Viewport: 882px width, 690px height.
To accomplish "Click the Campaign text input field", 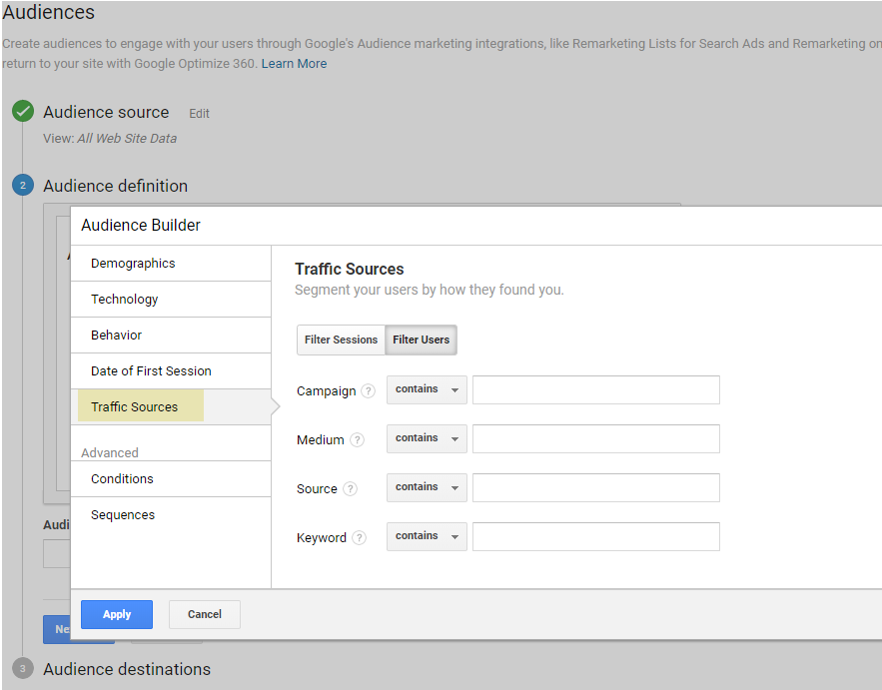I will [595, 390].
